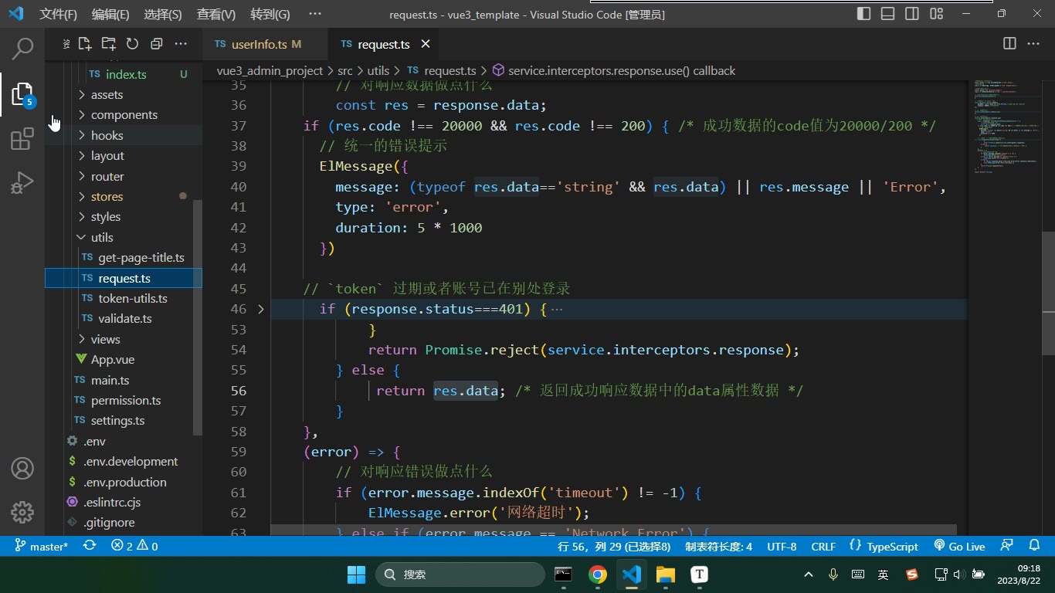This screenshot has height=593, width=1055.
Task: Collapse all folders in explorer
Action: coord(156,44)
